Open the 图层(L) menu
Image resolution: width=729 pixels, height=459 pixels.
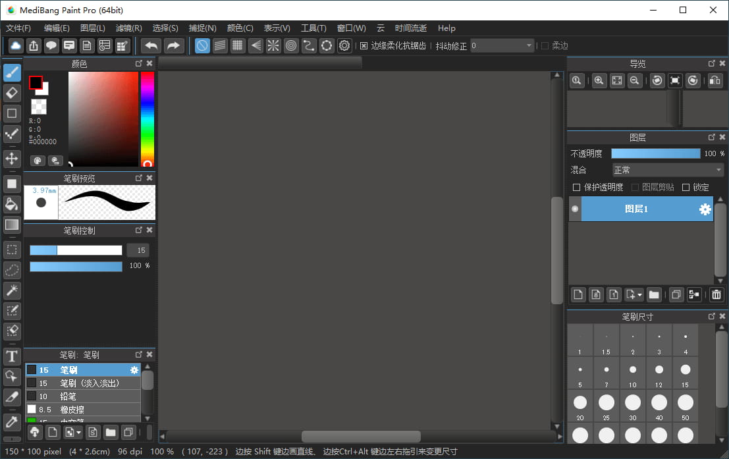[x=92, y=28]
